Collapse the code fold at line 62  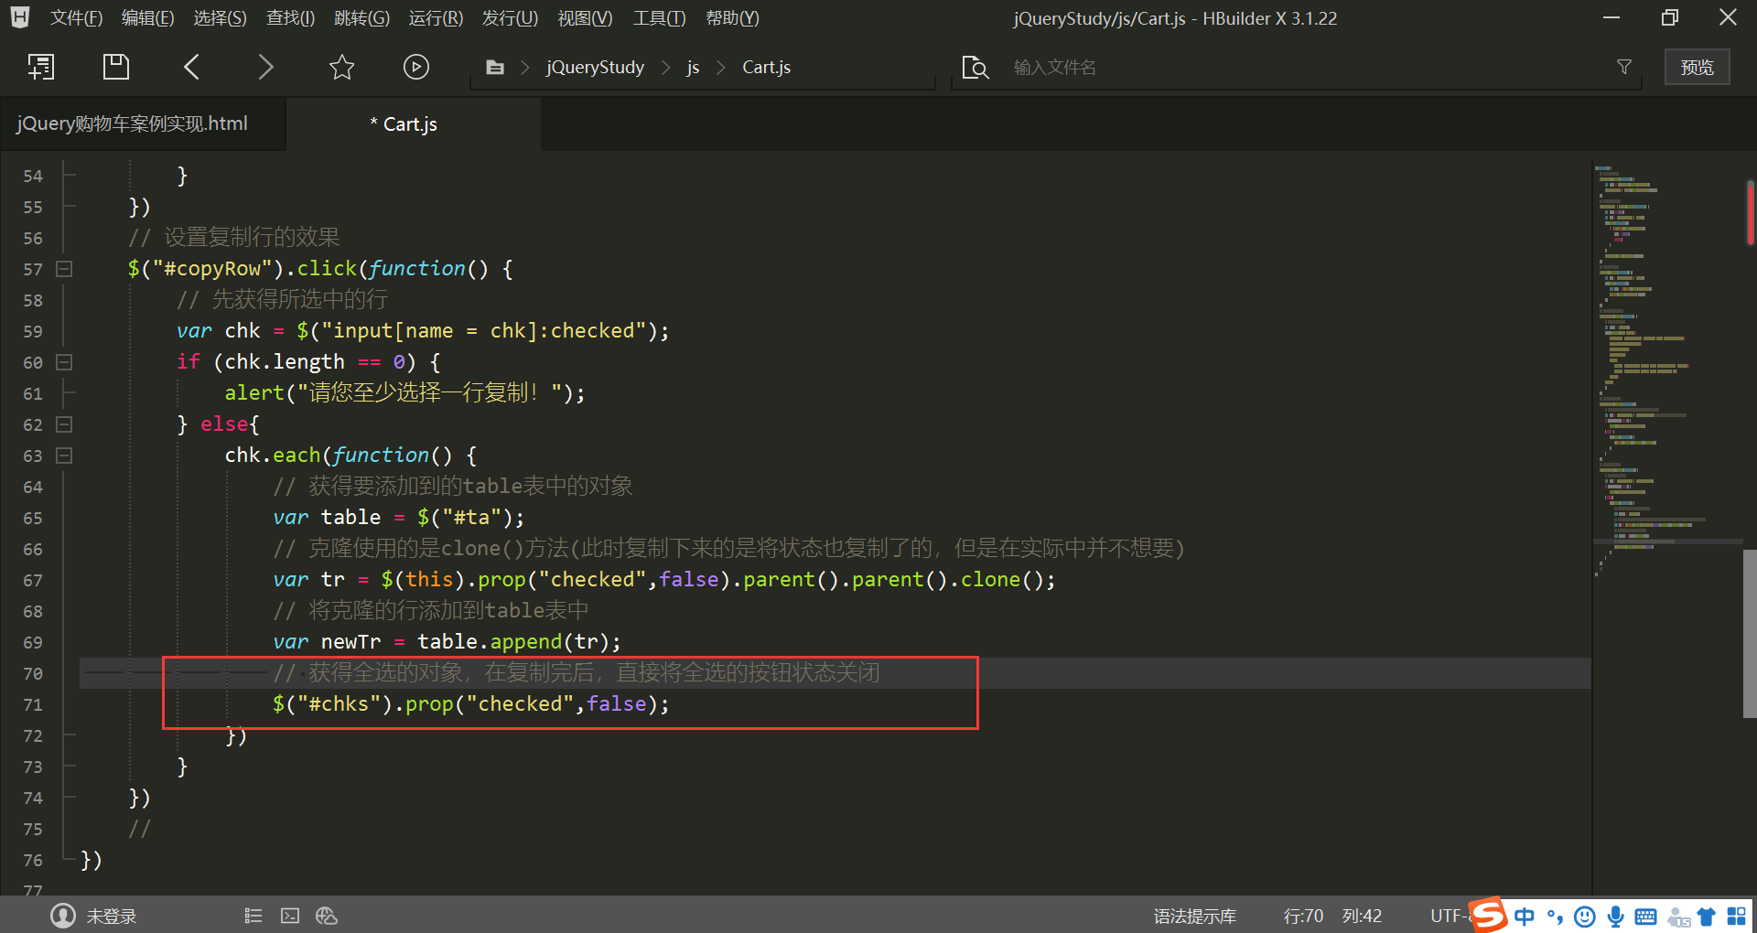click(64, 424)
